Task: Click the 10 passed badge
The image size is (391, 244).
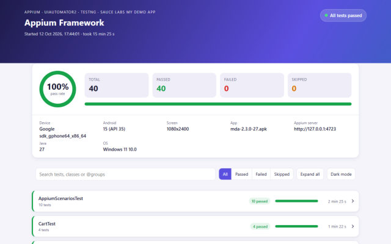Action: pyautogui.click(x=260, y=201)
